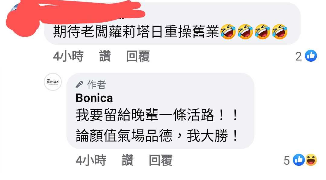Reply to the top comment via 回覆
This screenshot has height=180, width=326.
click(138, 56)
